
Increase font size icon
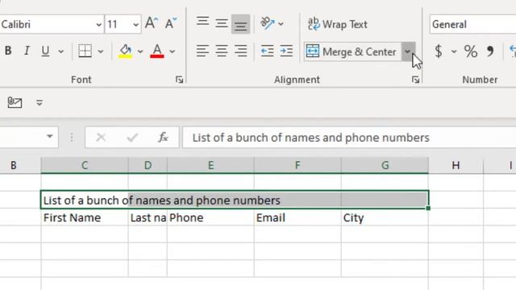151,23
